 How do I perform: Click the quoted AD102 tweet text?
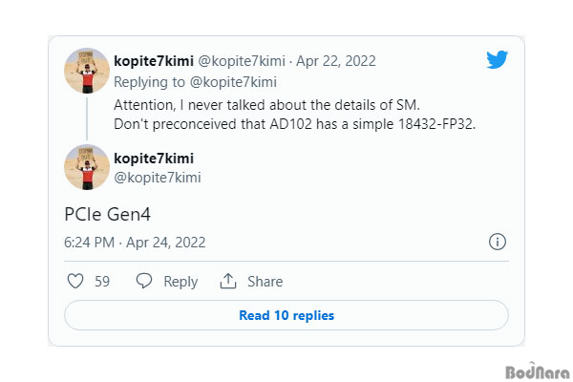(294, 115)
